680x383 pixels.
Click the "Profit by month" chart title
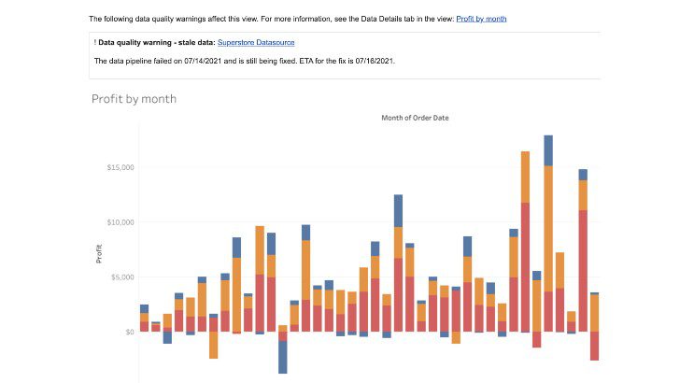tap(134, 99)
